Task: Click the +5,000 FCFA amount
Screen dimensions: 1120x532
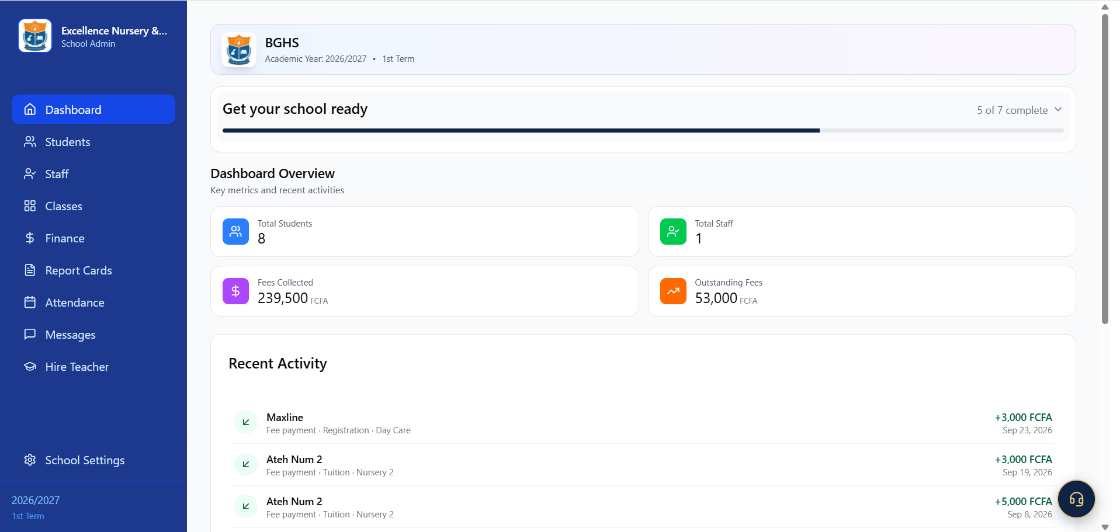Action: coord(1023,501)
